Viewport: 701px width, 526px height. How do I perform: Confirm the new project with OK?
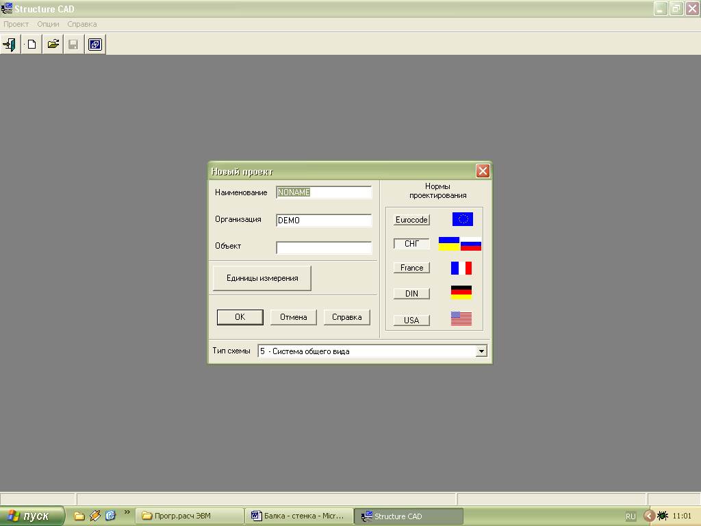240,317
